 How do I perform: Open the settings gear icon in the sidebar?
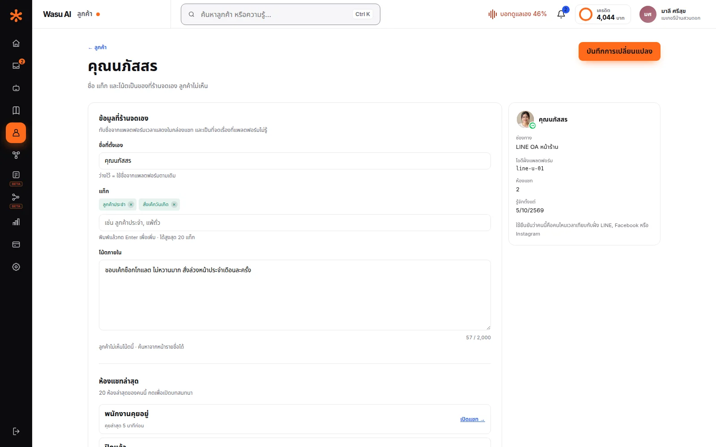tap(16, 267)
